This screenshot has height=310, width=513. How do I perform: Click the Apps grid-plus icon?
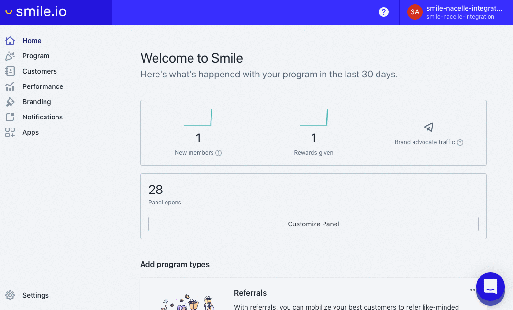pos(10,132)
